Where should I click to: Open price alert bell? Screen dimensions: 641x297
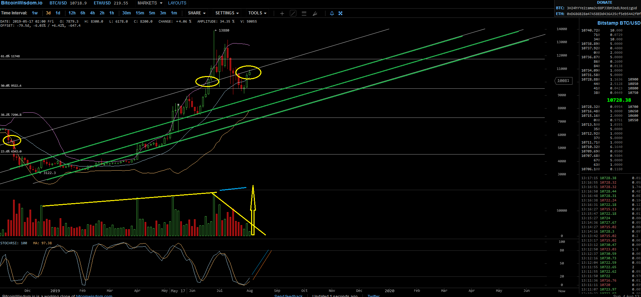pyautogui.click(x=332, y=13)
